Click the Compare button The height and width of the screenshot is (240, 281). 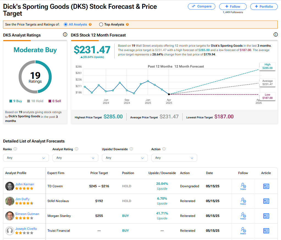click(x=201, y=6)
